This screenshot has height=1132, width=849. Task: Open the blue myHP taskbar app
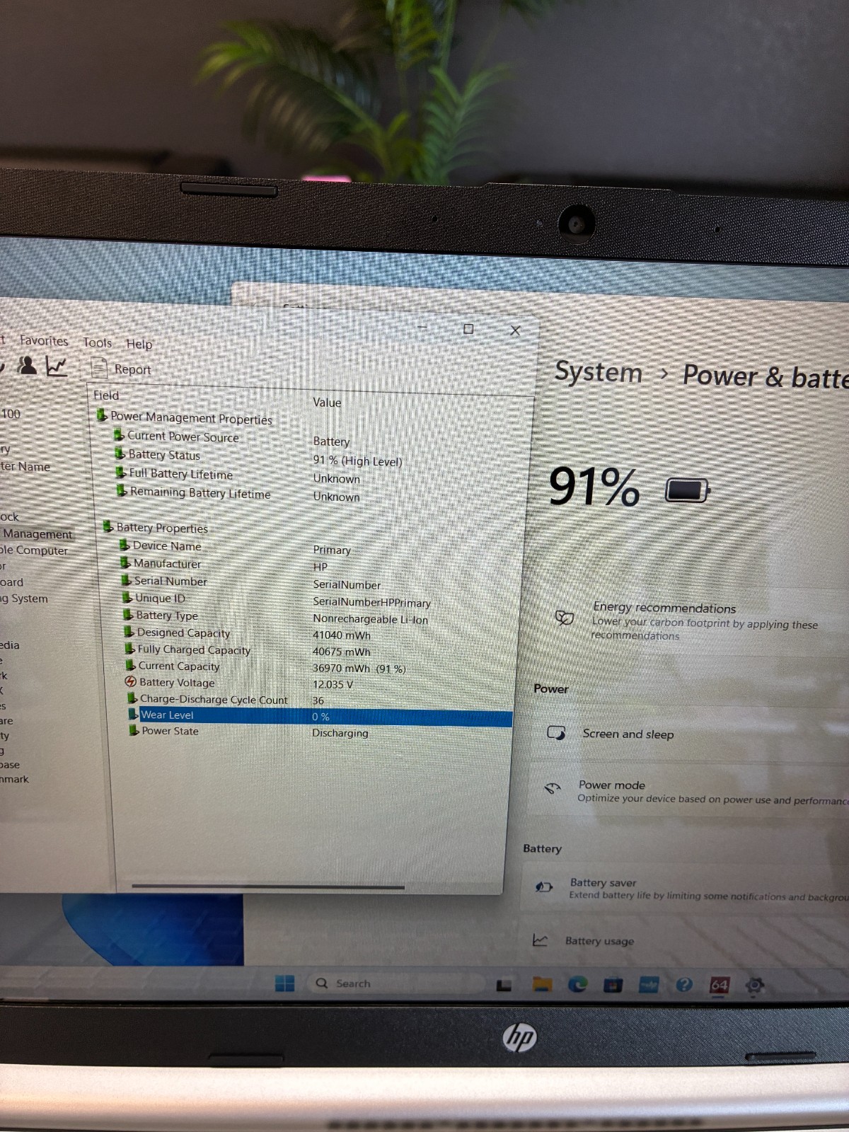click(648, 985)
